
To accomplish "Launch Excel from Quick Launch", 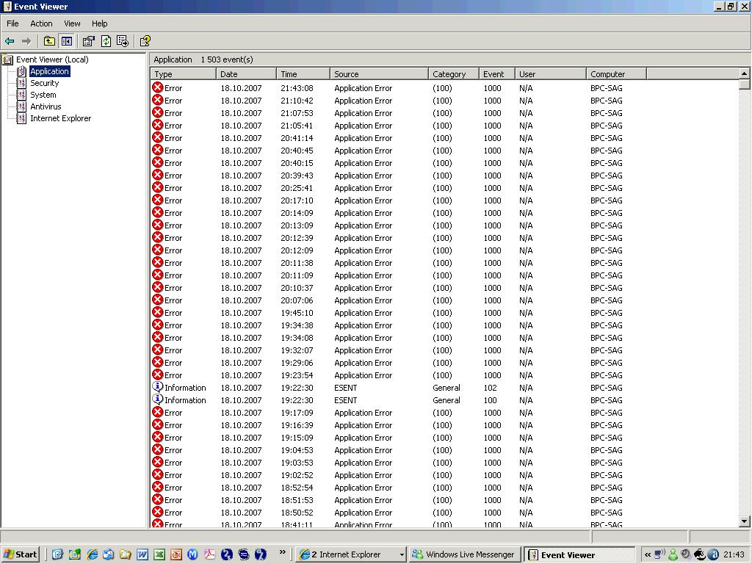I will 159,554.
